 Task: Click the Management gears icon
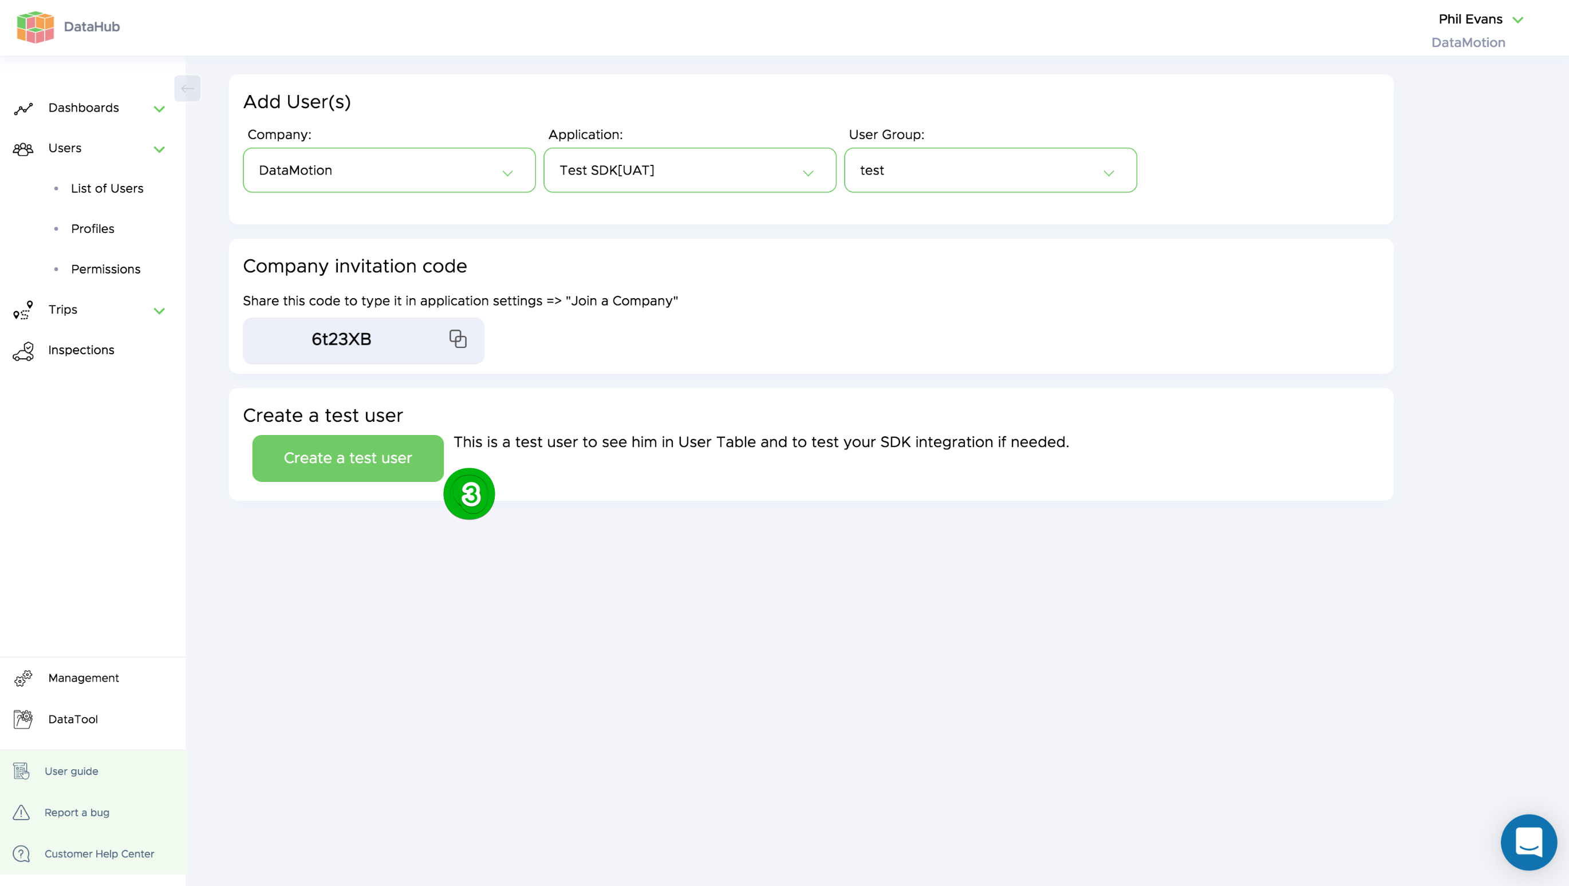23,678
